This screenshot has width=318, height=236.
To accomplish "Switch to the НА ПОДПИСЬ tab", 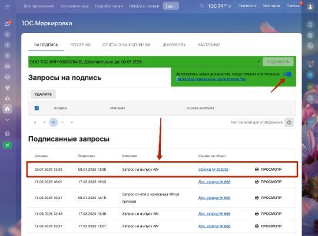I will coord(47,45).
